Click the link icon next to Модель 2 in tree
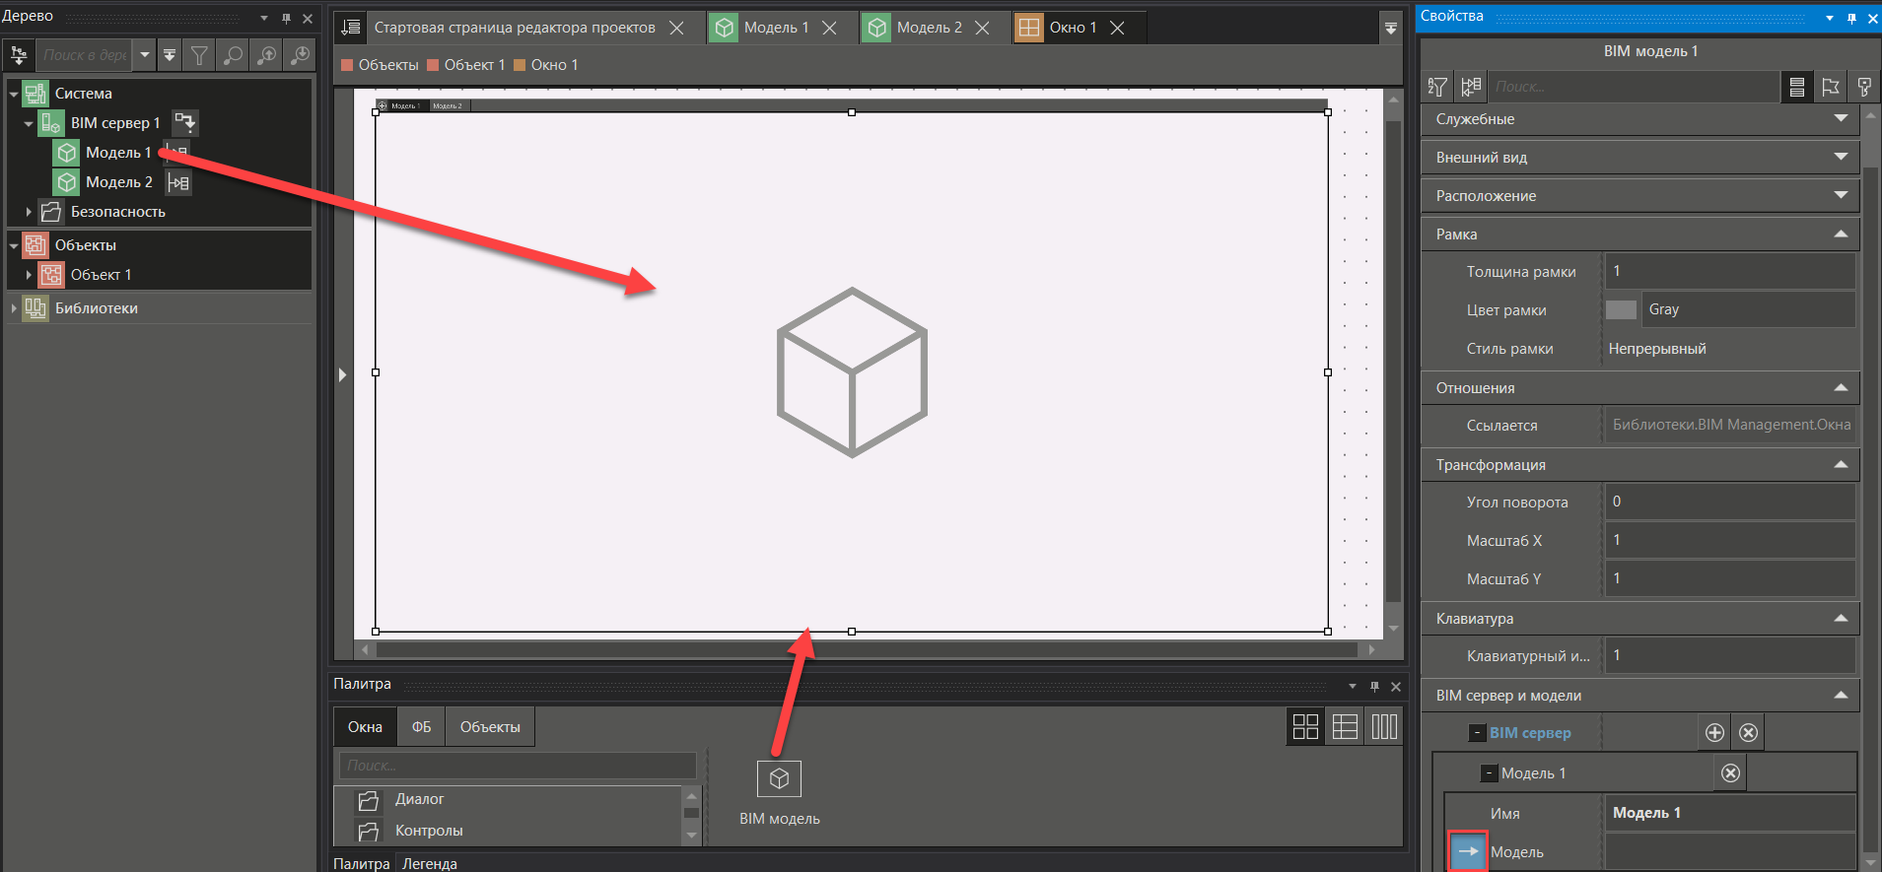The image size is (1882, 872). tap(178, 182)
